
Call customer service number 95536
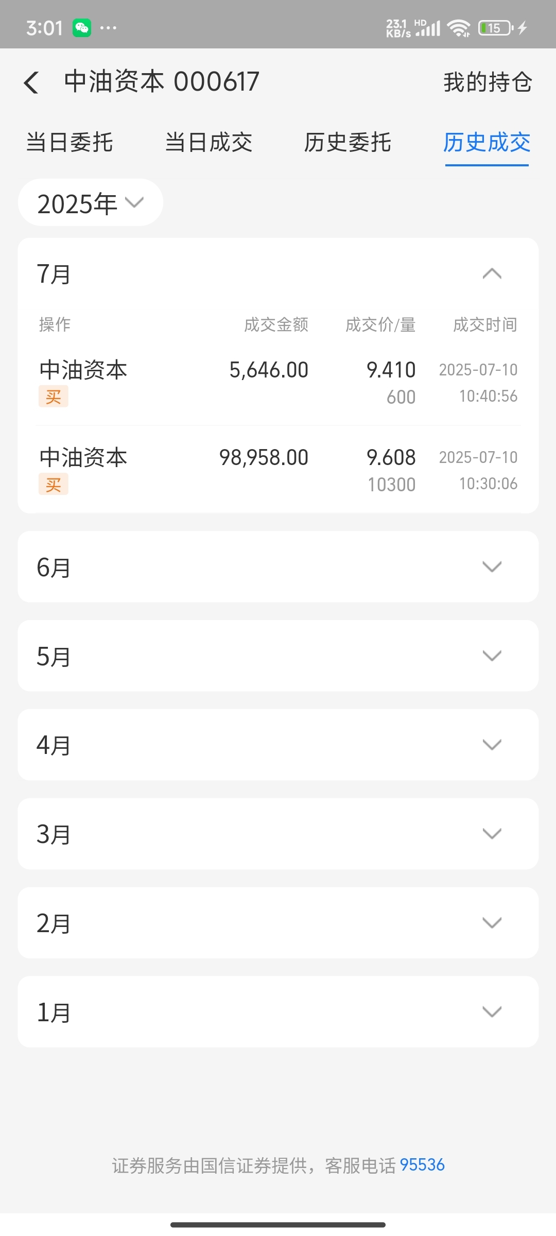click(x=422, y=1165)
